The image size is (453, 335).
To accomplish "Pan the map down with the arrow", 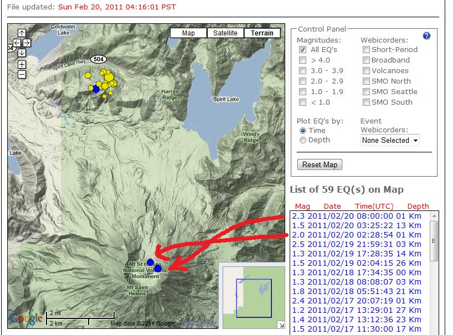I will [x=22, y=53].
